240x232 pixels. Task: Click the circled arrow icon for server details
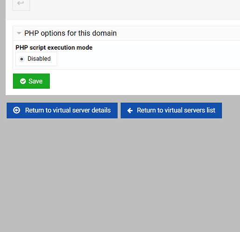pos(17,110)
